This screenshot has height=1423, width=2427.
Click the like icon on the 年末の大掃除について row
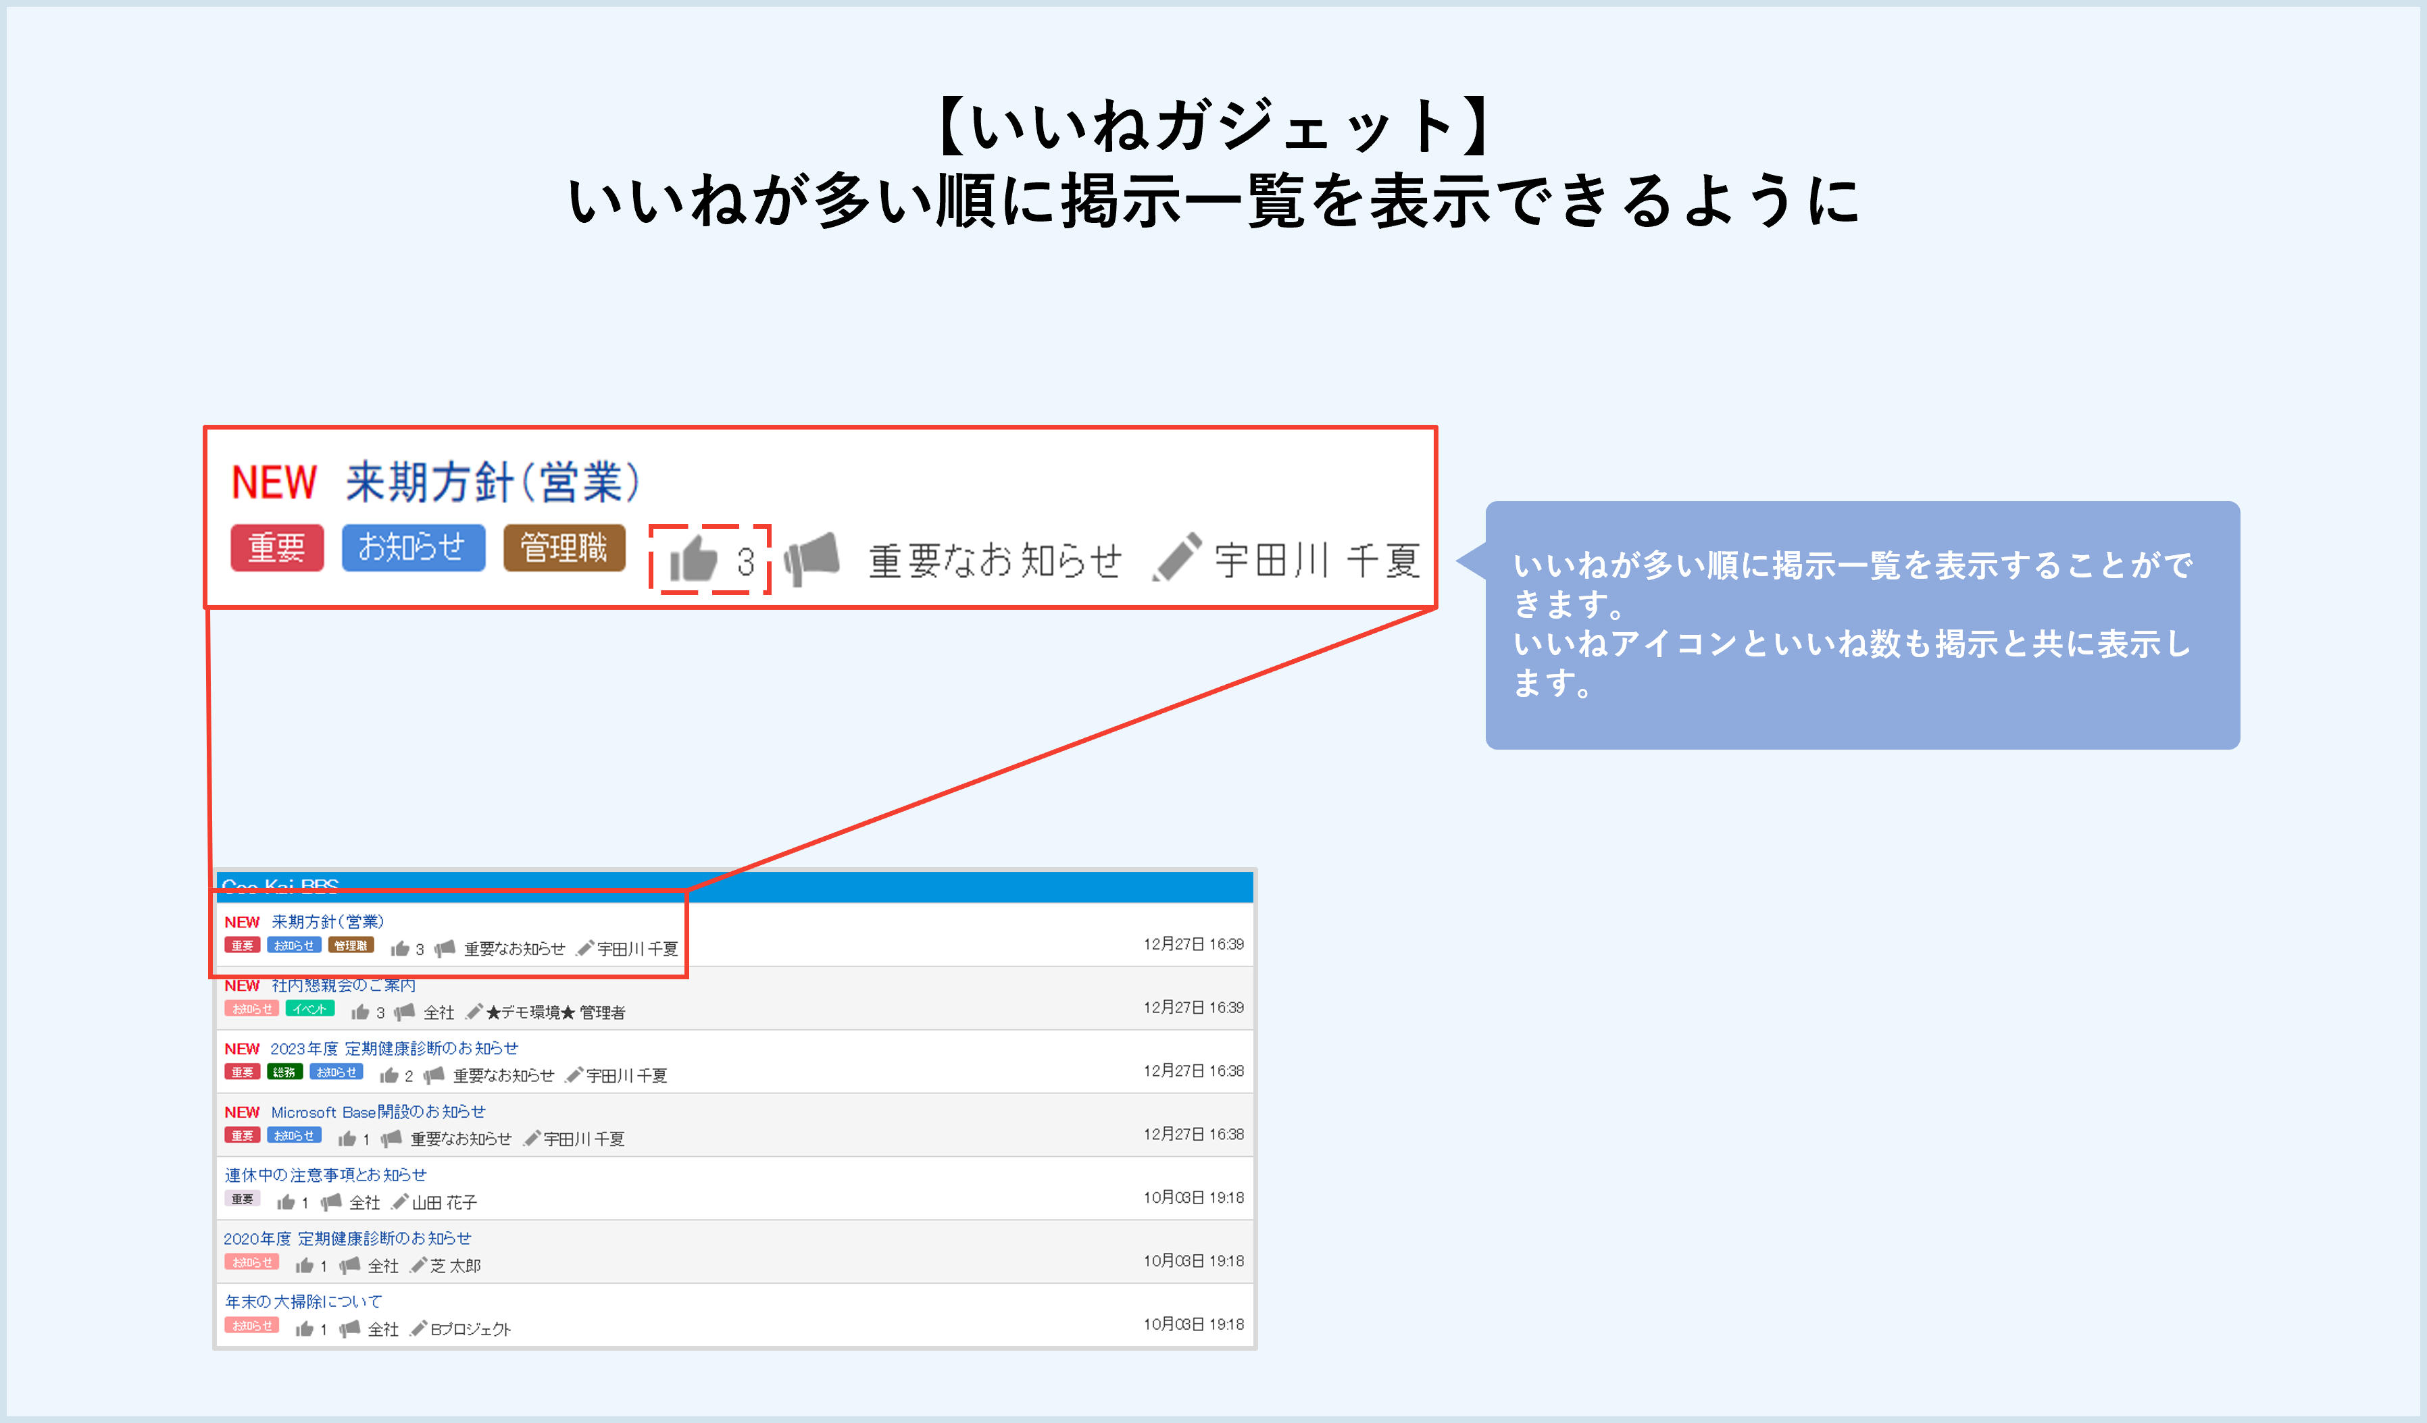click(304, 1328)
